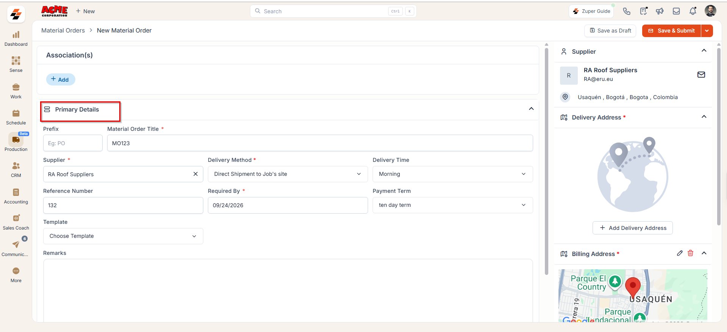
Task: Open the Accounting module
Action: (16, 196)
